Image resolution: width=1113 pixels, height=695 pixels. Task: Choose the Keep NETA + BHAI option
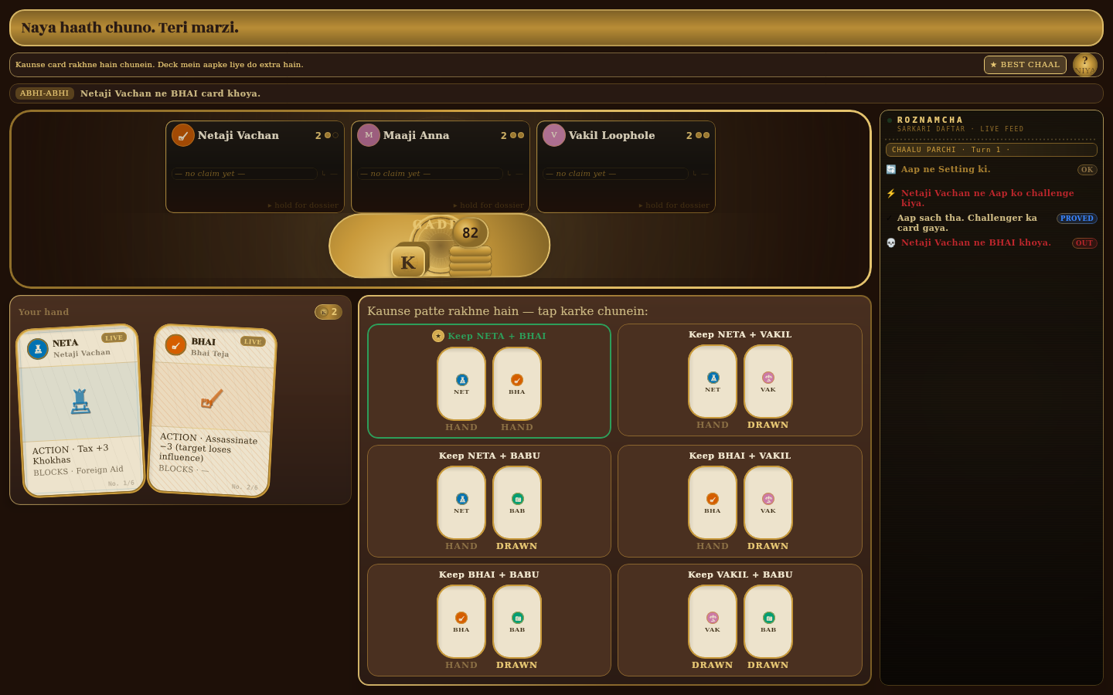pyautogui.click(x=489, y=381)
